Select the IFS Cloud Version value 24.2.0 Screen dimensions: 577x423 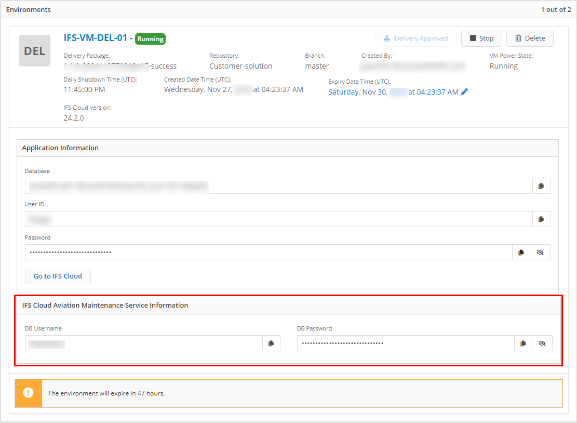pyautogui.click(x=74, y=118)
